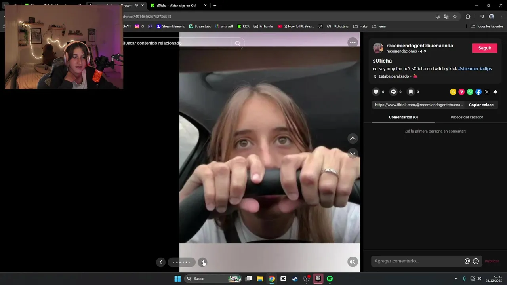507x285 pixels.
Task: Open the KiThumbs bookmark
Action: point(263,27)
